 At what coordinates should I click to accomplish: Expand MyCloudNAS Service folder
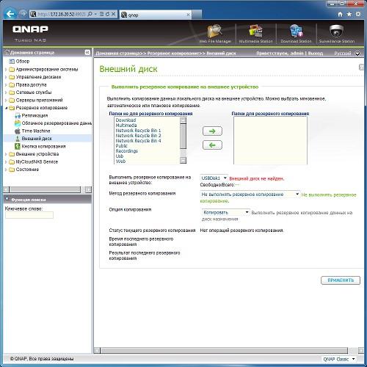coord(6,161)
